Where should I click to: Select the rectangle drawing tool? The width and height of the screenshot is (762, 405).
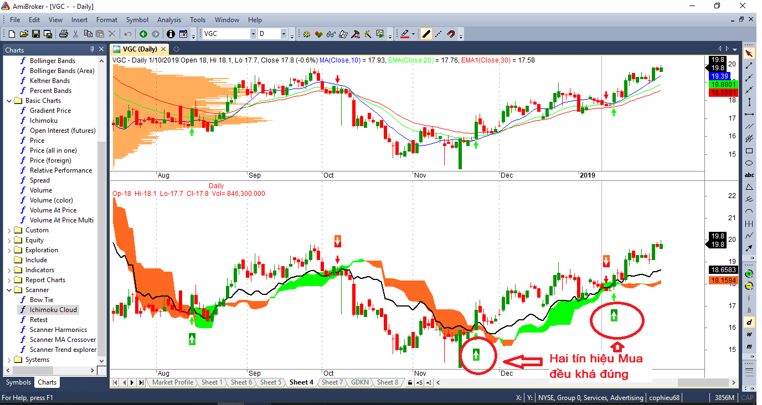click(x=749, y=150)
